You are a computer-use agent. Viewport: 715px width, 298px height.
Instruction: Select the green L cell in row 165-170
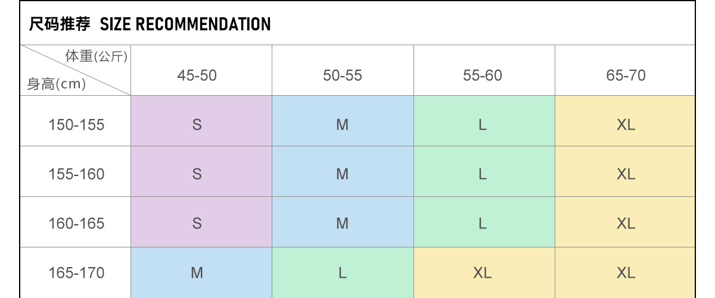coord(343,273)
